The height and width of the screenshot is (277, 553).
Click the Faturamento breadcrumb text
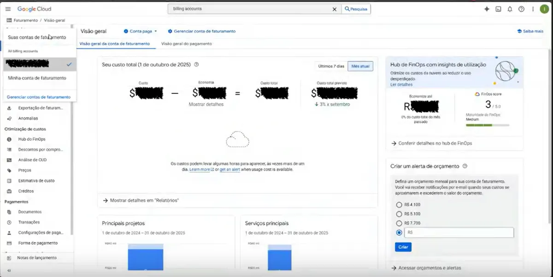click(26, 20)
